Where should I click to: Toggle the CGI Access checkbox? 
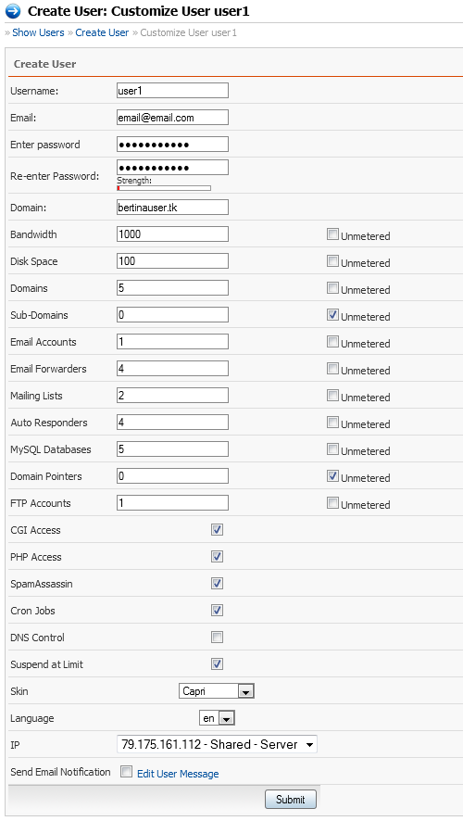tap(217, 529)
